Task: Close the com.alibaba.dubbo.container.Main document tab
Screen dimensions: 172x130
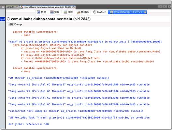Action: coord(74,7)
